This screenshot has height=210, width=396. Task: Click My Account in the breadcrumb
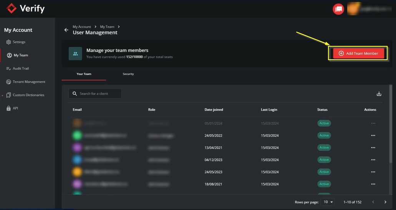(82, 27)
